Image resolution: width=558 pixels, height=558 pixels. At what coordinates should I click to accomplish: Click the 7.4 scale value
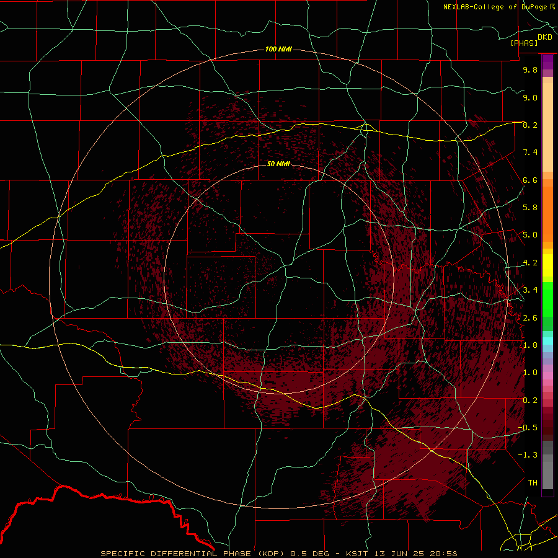click(530, 153)
